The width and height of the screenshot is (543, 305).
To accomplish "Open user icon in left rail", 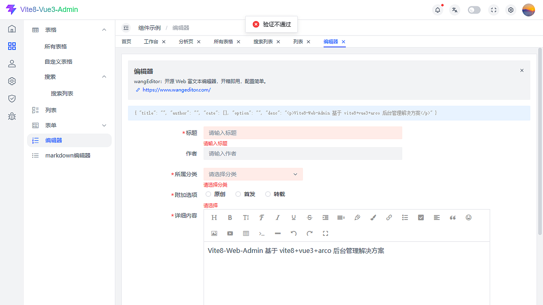I will tap(12, 64).
